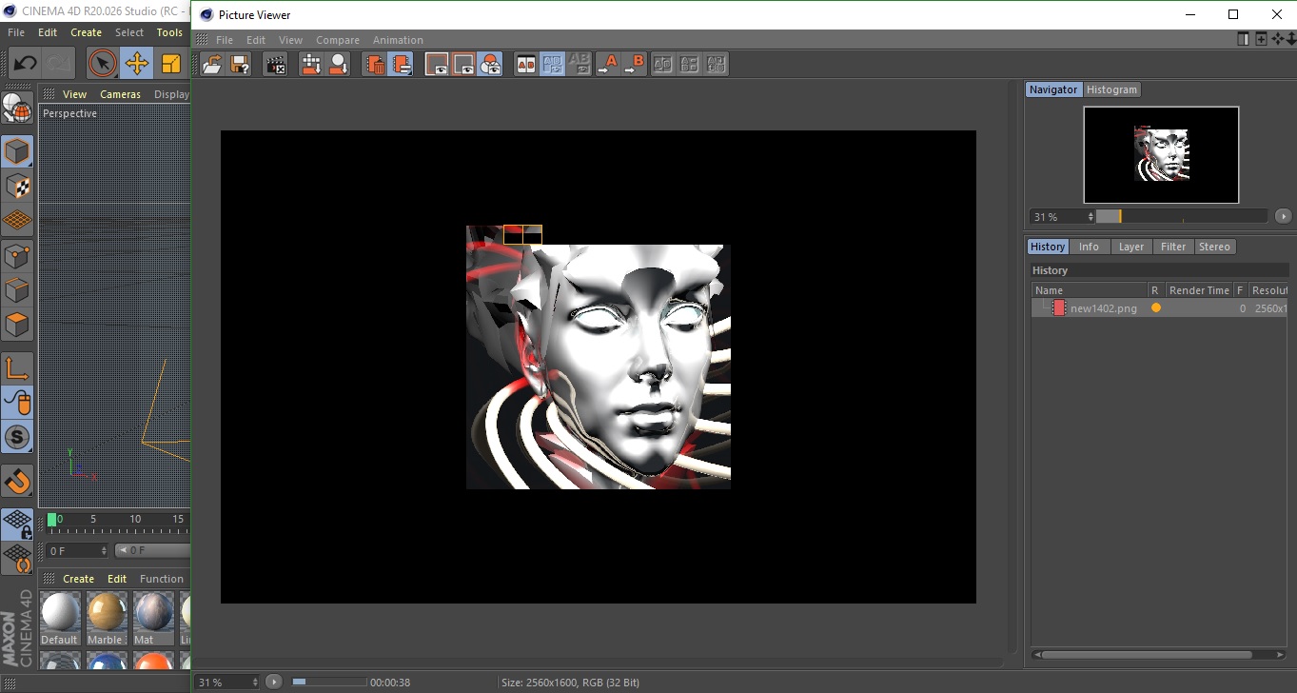1297x693 pixels.
Task: Click Undo arrow in Cinema 4D window
Action: point(25,64)
